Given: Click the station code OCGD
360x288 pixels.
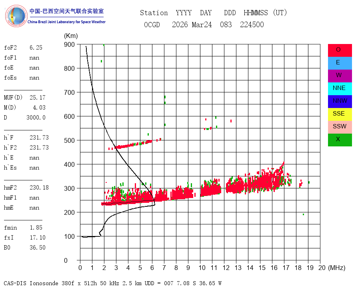Looking at the screenshot, I should click(x=152, y=24).
